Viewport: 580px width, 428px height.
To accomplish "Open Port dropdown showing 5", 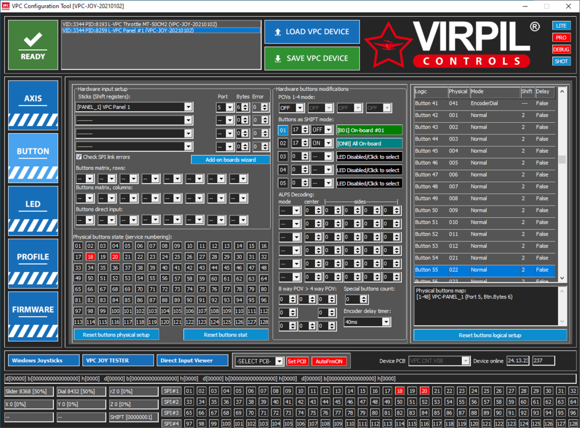I will click(225, 107).
